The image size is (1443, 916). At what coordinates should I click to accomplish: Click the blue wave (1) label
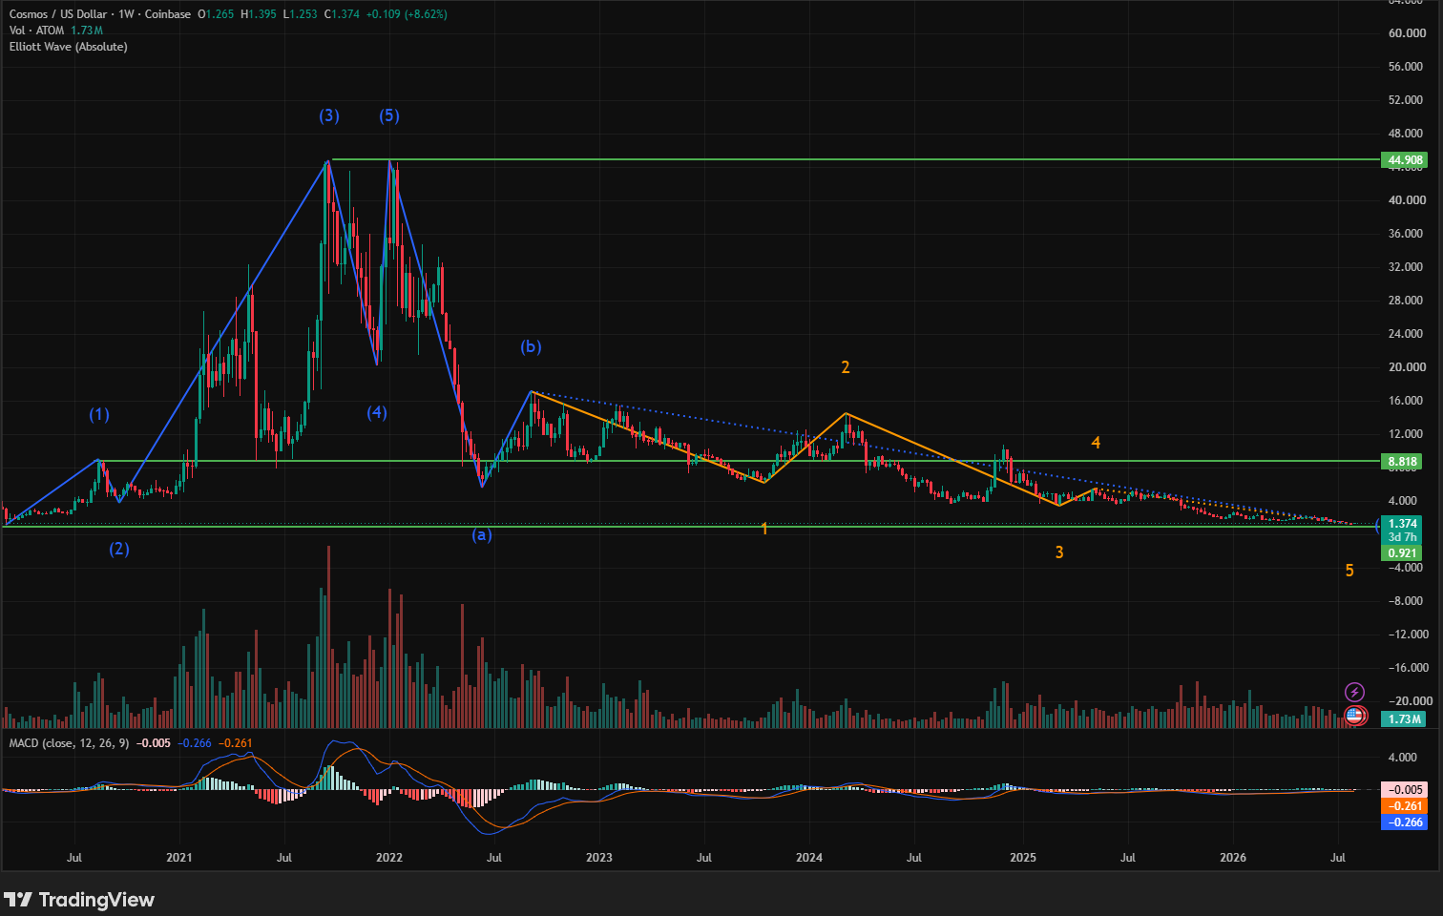pos(99,414)
